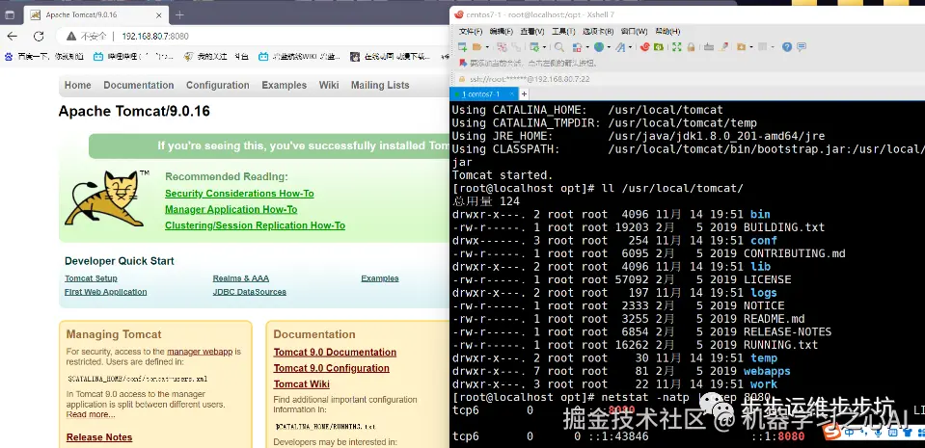925x448 pixels.
Task: Click the yellow folder transfer icon in Xshell
Action: (x=742, y=47)
